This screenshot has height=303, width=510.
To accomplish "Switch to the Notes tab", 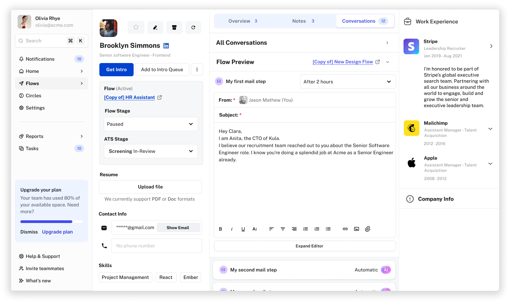I will [303, 21].
